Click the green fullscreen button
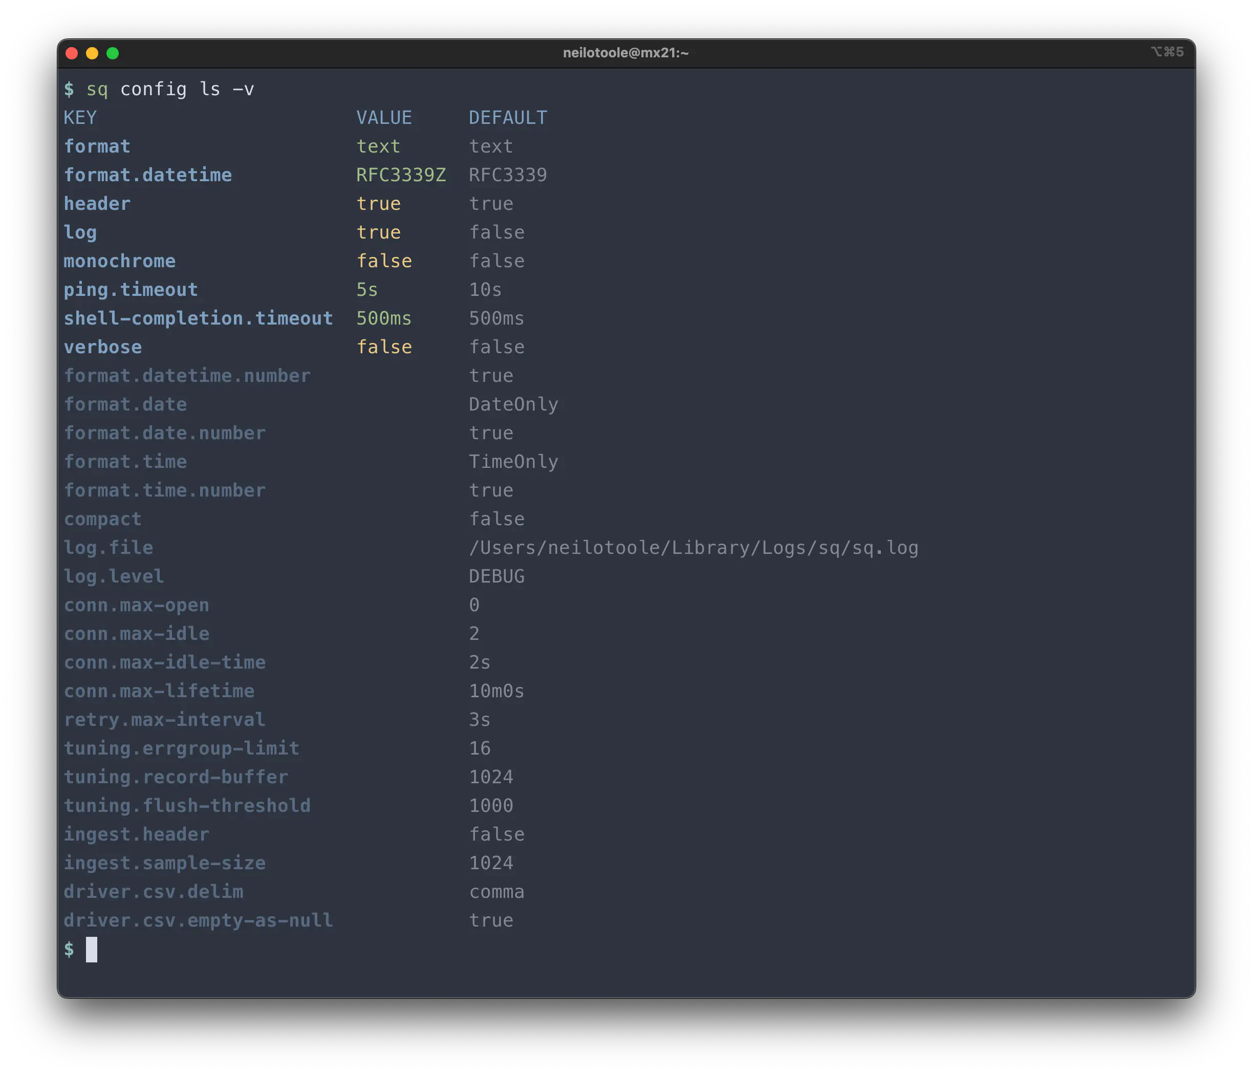 (x=113, y=53)
